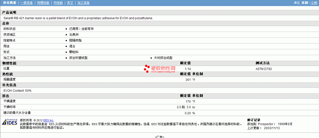Click the 物理性能 section header
Viewport: 319px width, 138px height.
tap(9, 63)
